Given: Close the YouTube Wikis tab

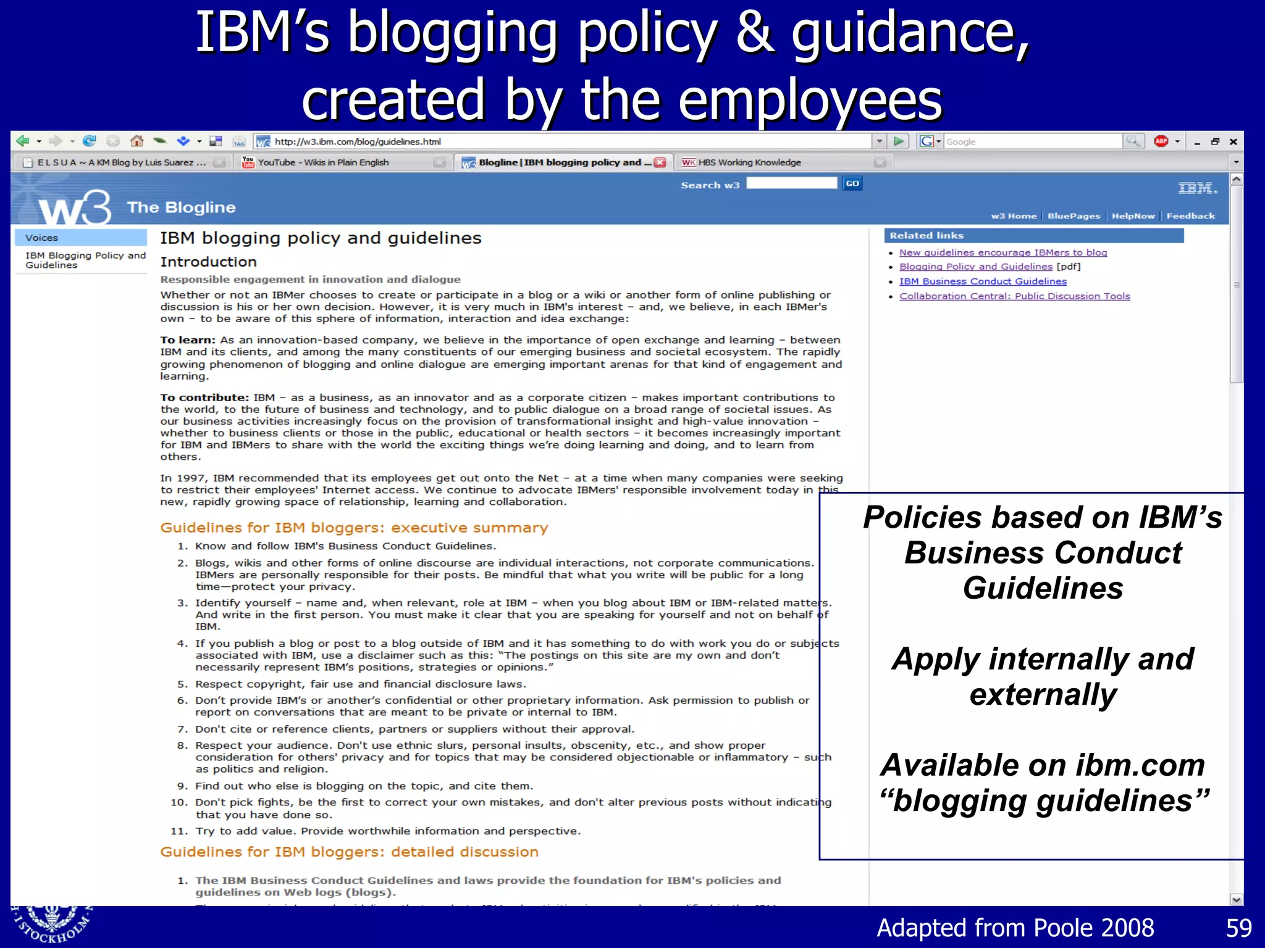Looking at the screenshot, I should pos(440,162).
